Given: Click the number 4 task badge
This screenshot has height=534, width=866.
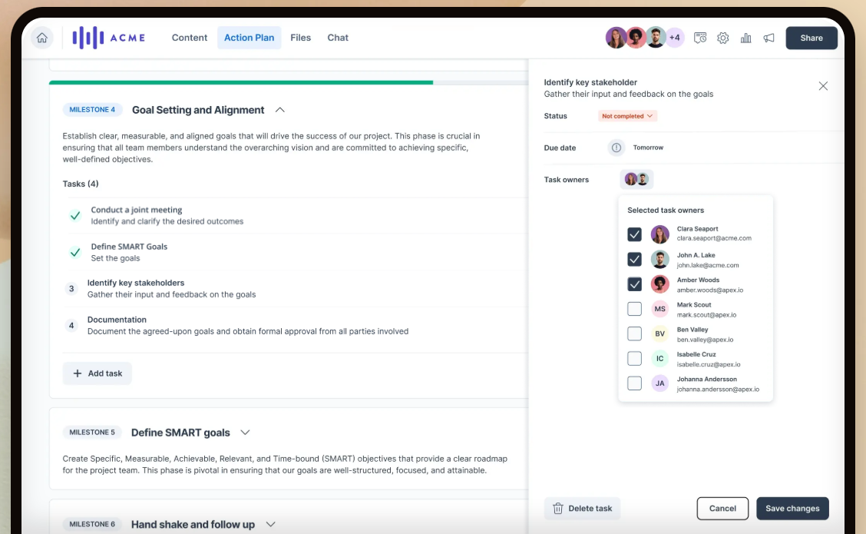Looking at the screenshot, I should (71, 325).
